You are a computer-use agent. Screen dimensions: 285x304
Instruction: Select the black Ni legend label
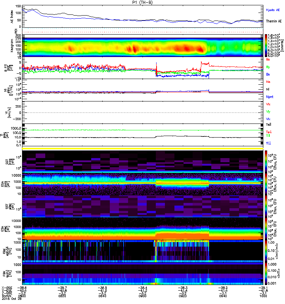click(x=268, y=89)
